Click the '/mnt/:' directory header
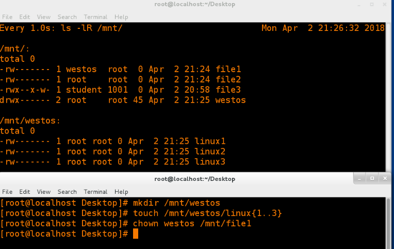The image size is (394, 249). point(15,48)
